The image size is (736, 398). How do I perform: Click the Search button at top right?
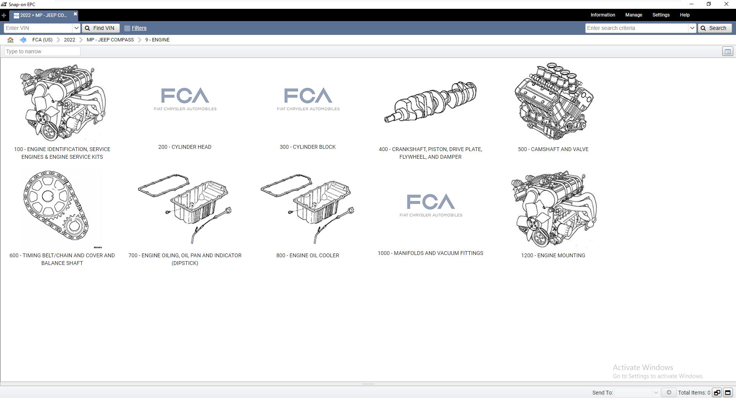(715, 28)
